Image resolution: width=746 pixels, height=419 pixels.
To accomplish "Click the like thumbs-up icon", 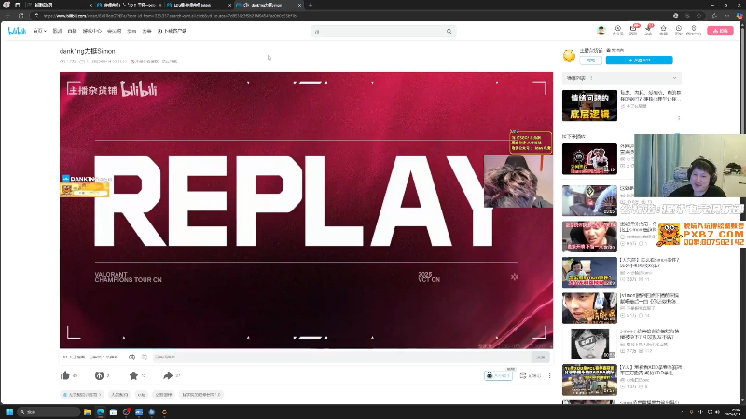I will [65, 376].
